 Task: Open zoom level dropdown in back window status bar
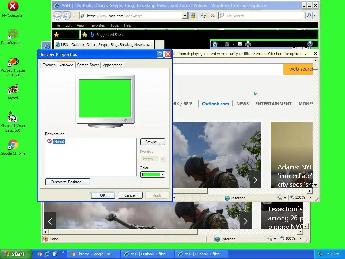(x=301, y=238)
